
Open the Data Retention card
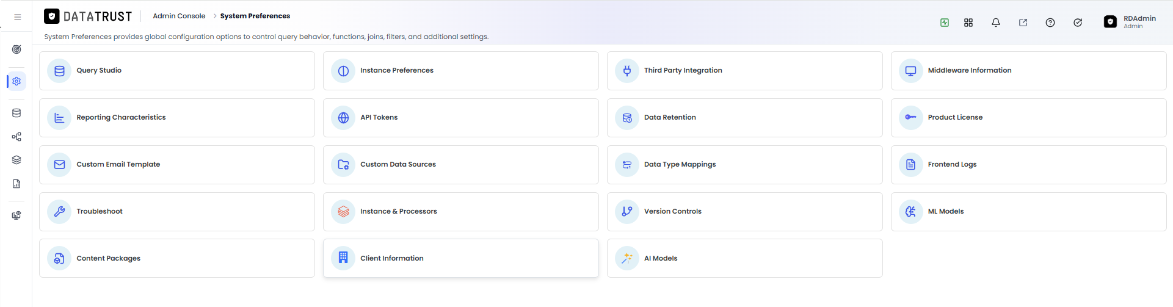click(745, 118)
